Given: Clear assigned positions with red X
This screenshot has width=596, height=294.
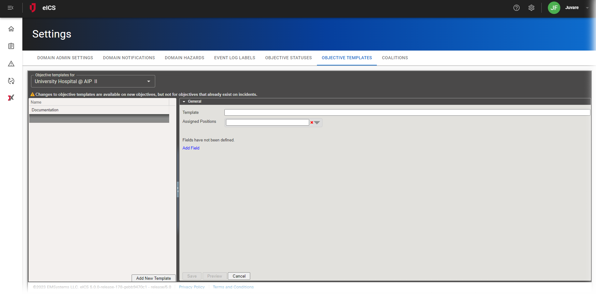Looking at the screenshot, I should (x=312, y=122).
